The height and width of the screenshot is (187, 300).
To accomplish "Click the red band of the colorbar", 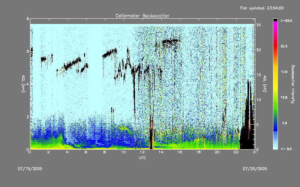I will pyautogui.click(x=275, y=46).
